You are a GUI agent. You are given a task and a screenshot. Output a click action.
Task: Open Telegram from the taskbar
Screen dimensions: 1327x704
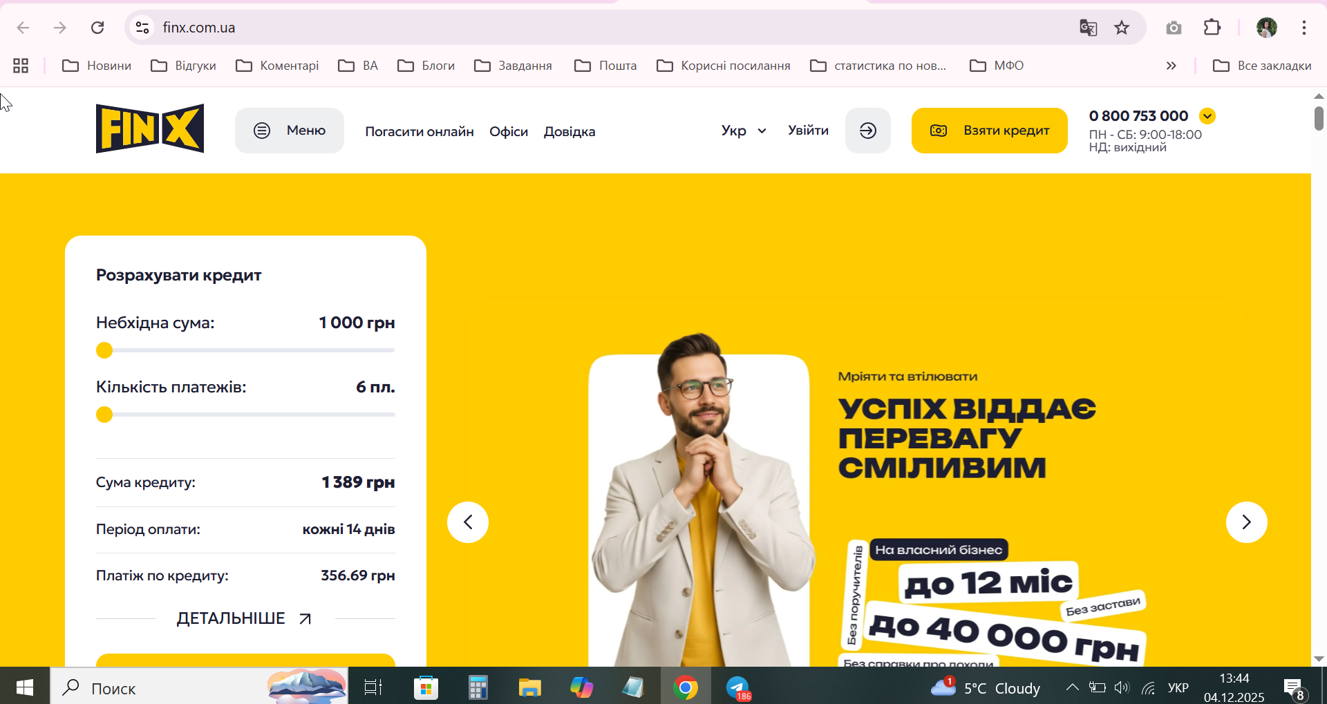click(x=738, y=687)
